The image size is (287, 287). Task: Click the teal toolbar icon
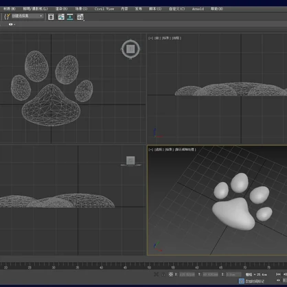coord(70,17)
